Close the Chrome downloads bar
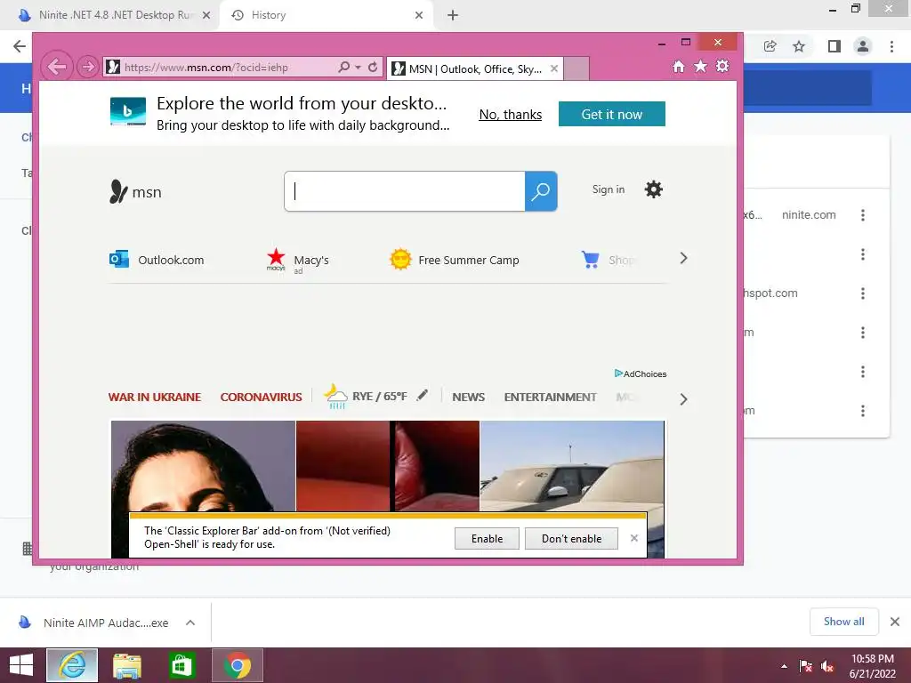The width and height of the screenshot is (911, 683). point(895,622)
